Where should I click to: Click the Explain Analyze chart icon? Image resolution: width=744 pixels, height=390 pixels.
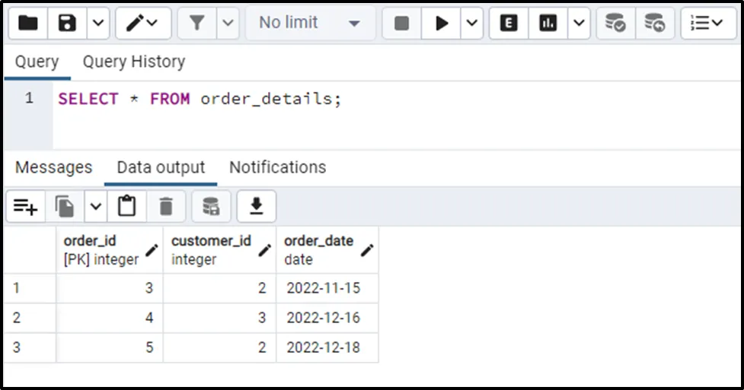[548, 24]
